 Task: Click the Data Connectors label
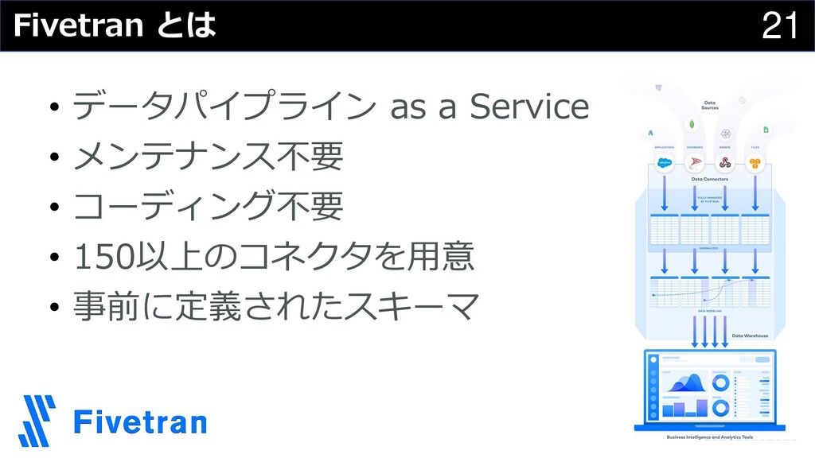pyautogui.click(x=709, y=179)
